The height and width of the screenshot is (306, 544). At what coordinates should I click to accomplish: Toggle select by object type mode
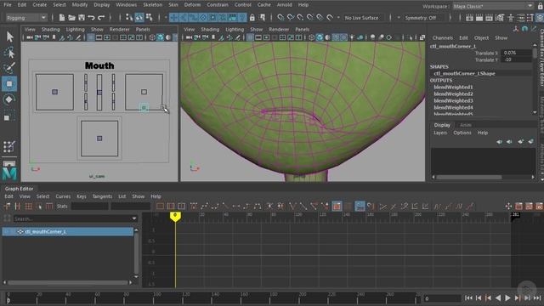click(139, 17)
